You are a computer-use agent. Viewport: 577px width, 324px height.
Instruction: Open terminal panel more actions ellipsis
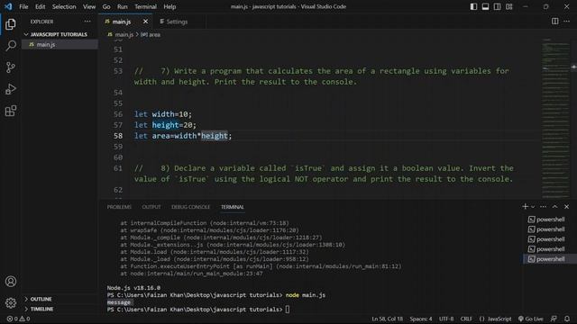click(x=543, y=207)
